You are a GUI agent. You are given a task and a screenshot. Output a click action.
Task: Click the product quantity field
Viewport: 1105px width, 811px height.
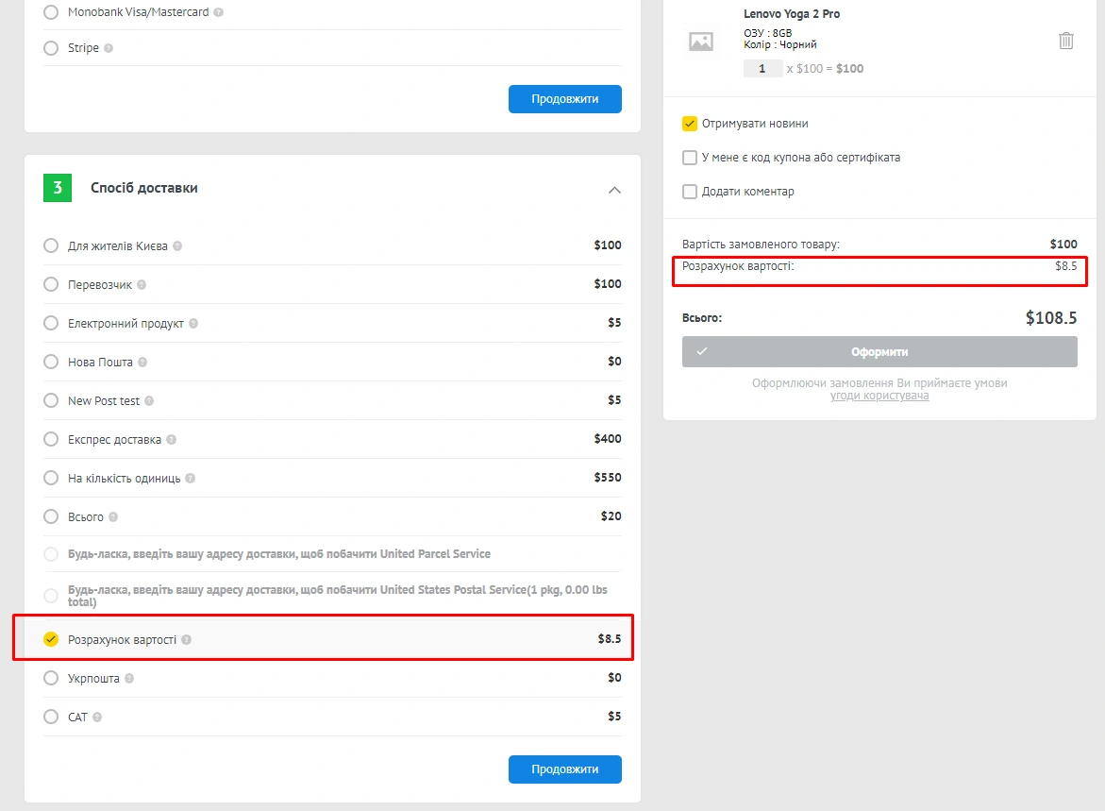(x=762, y=69)
